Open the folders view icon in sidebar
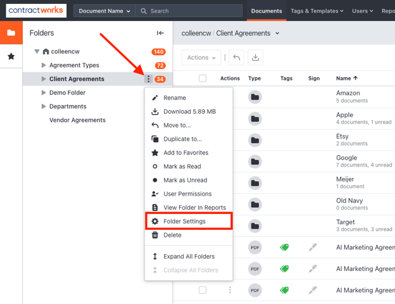 click(x=11, y=33)
